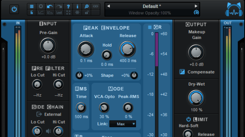Image resolution: width=245 pixels, height=137 pixels.
Task: Show the histogram bars view icon
Action: pyautogui.click(x=59, y=12)
